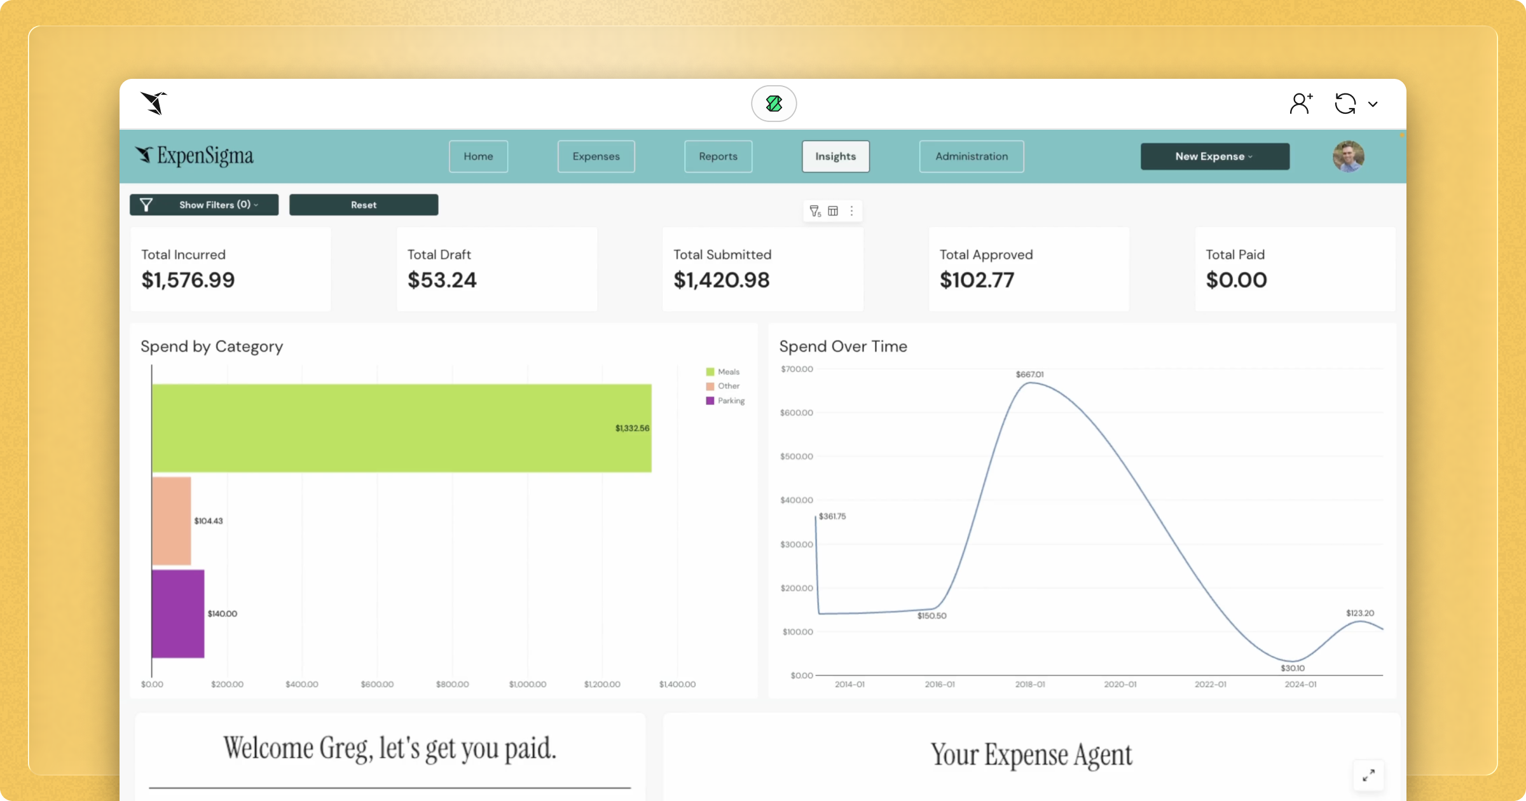Click the Total Submitted $1,420.98 value
The height and width of the screenshot is (801, 1526).
pyautogui.click(x=722, y=280)
